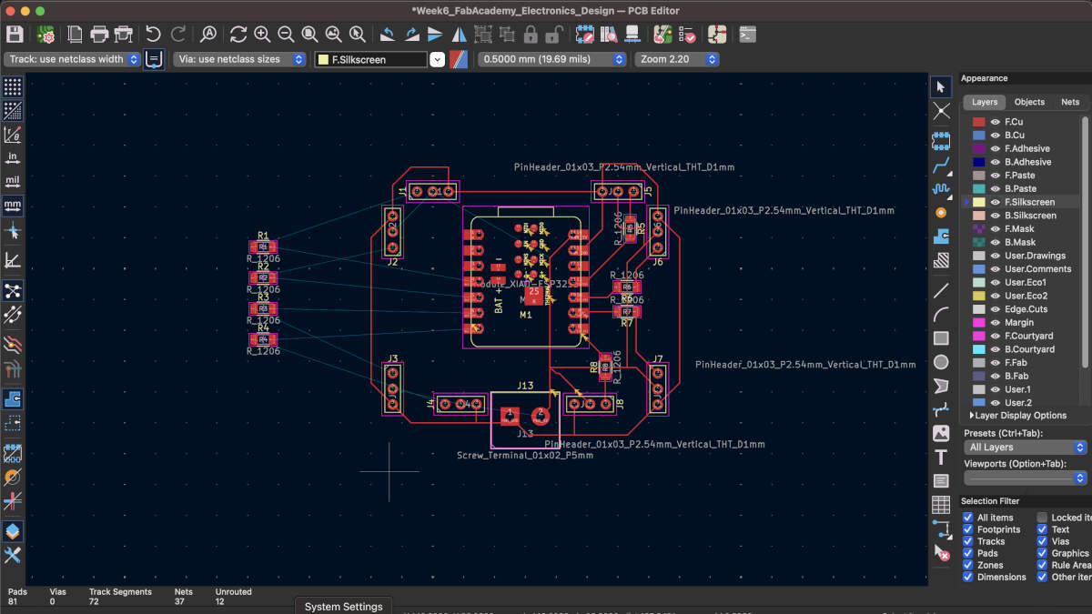Click the Print icon in the toolbar
This screenshot has height=614, width=1092.
pos(99,35)
